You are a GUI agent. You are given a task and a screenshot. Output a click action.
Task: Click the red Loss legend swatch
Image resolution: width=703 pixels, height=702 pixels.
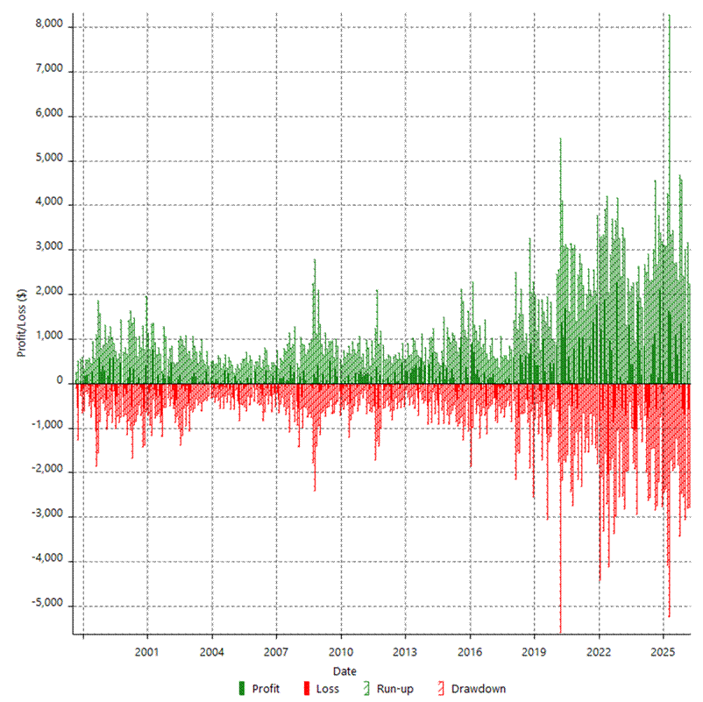coord(306,689)
